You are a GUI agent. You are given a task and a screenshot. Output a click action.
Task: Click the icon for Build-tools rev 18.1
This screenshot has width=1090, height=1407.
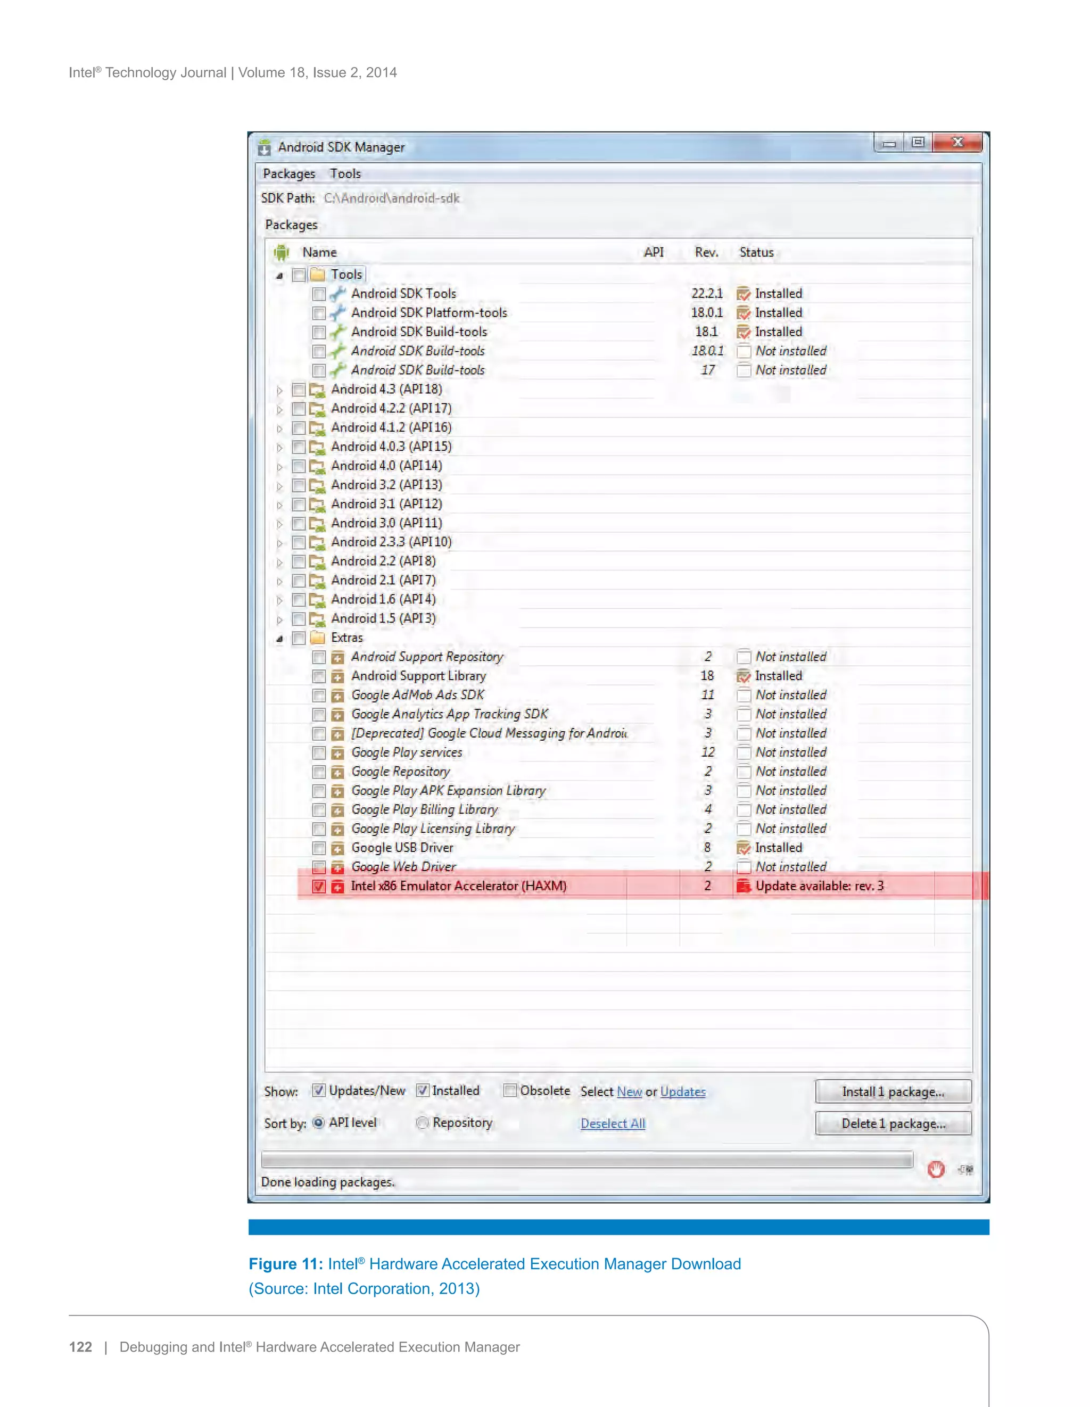[337, 333]
